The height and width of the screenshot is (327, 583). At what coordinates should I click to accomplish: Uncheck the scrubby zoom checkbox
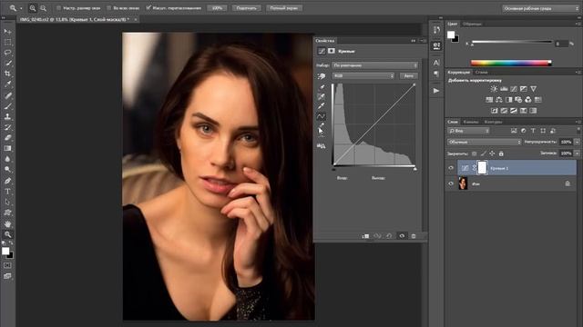pyautogui.click(x=148, y=8)
